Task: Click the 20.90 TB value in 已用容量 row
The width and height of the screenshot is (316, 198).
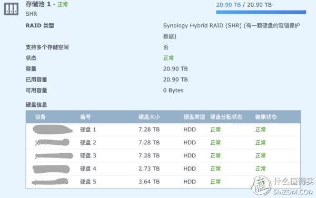Action: point(175,80)
